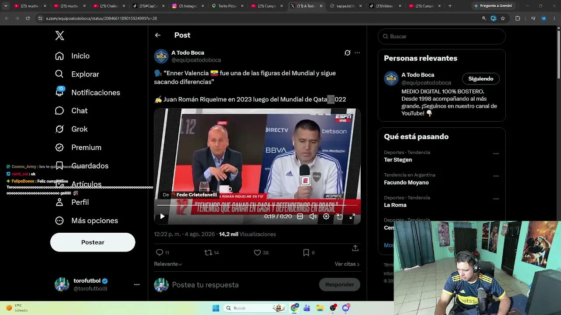Image resolution: width=561 pixels, height=315 pixels.
Task: Play the Riquelme video
Action: pyautogui.click(x=162, y=216)
